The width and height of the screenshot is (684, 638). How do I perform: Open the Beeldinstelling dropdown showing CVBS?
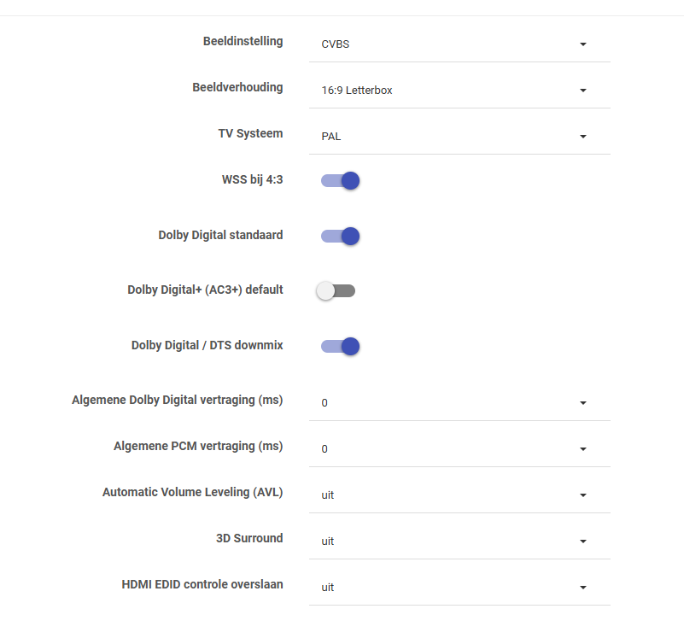[459, 44]
